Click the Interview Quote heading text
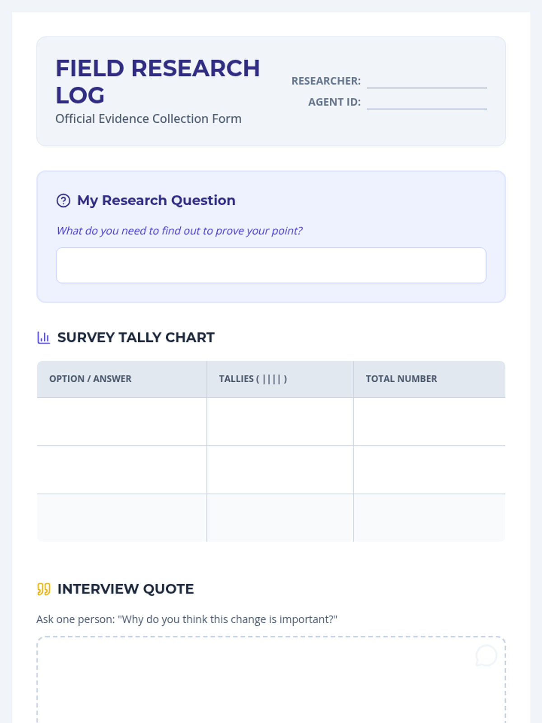 [126, 589]
